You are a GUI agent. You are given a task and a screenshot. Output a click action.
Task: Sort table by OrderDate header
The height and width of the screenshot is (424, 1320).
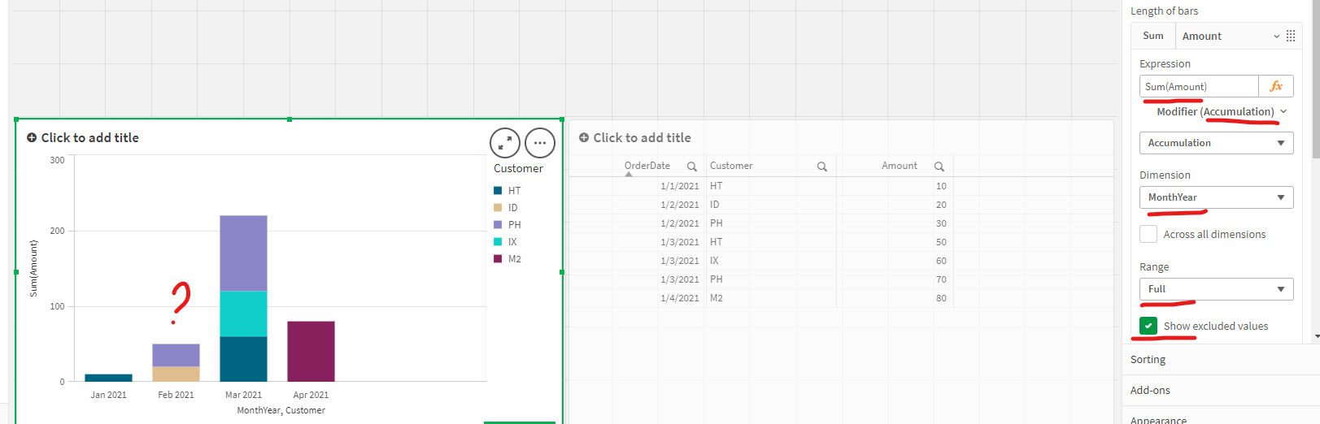647,166
